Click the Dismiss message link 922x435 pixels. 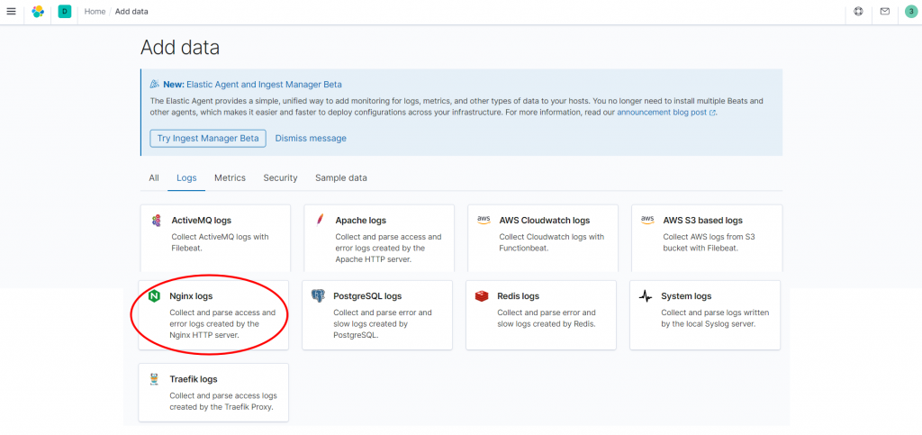[311, 138]
